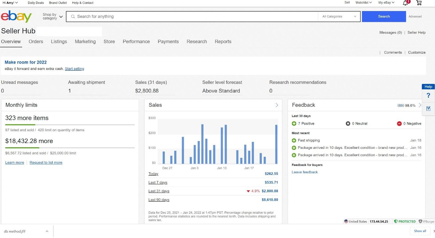Open the Performance tab
This screenshot has width=435, height=238.
(x=136, y=41)
